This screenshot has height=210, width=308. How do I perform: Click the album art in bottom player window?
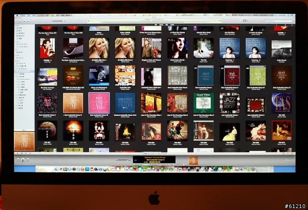193,161
